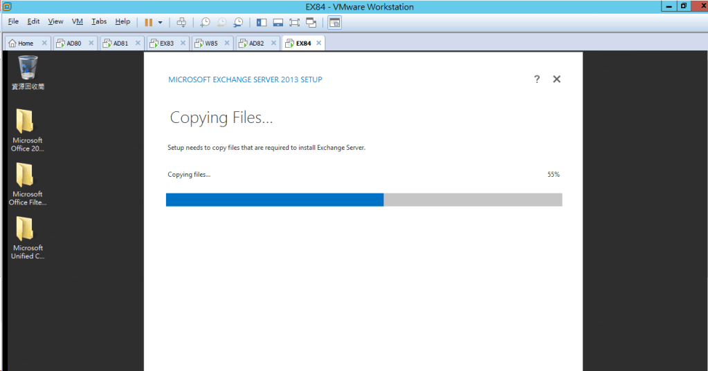Click the Exchange setup help question mark
Viewport: 708px width, 371px height.
pos(536,79)
